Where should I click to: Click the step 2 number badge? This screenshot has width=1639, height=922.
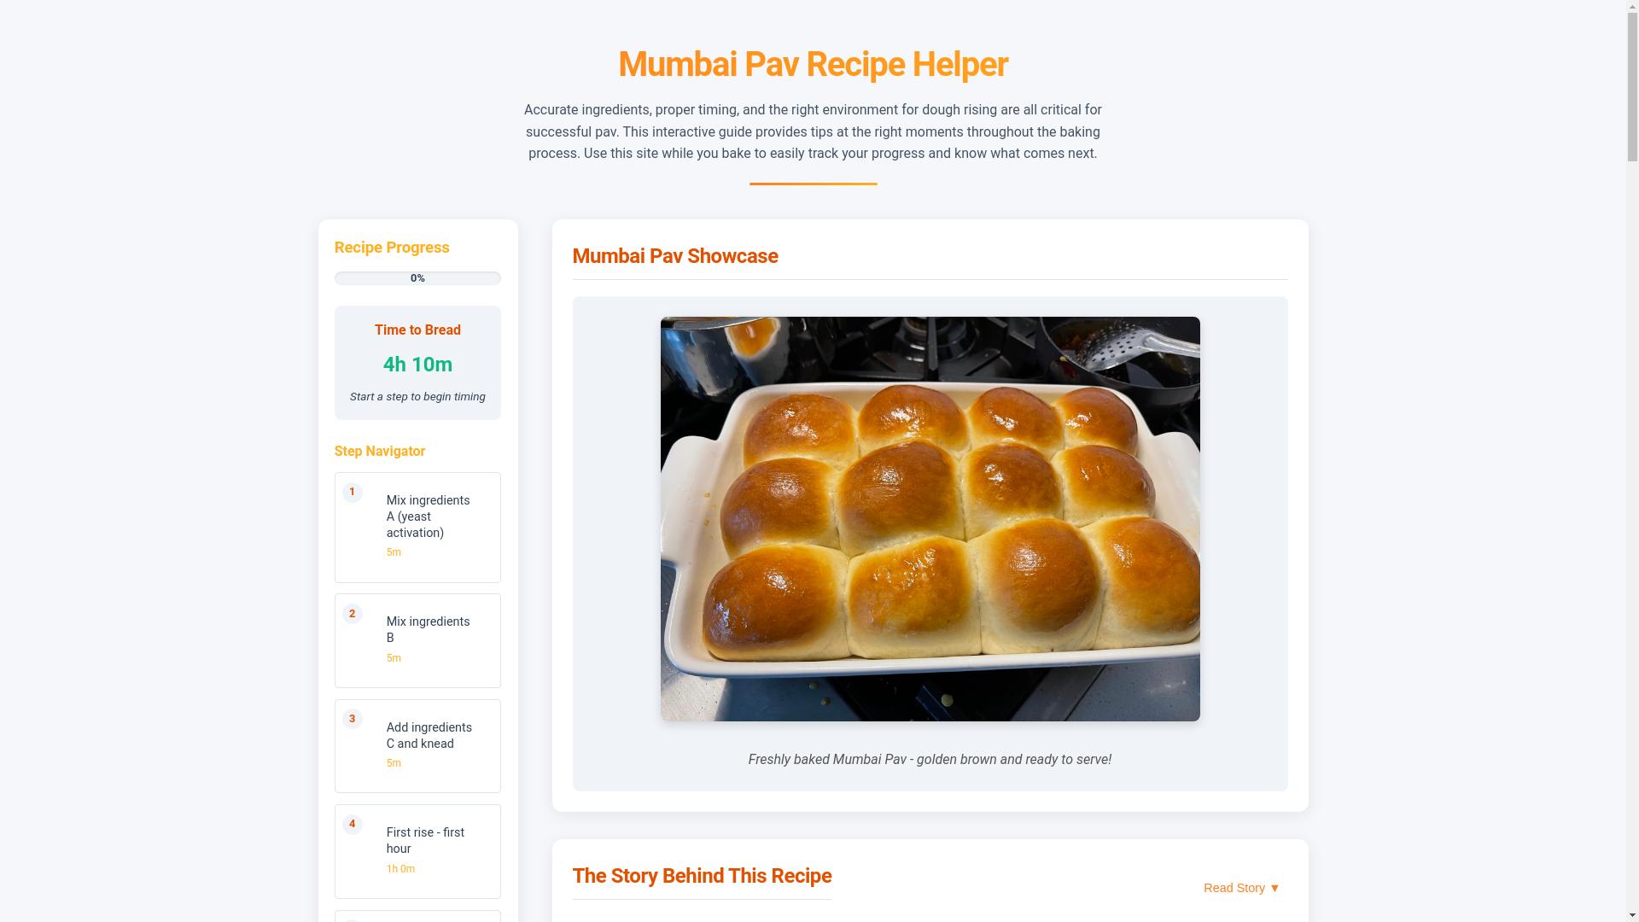[x=352, y=614]
